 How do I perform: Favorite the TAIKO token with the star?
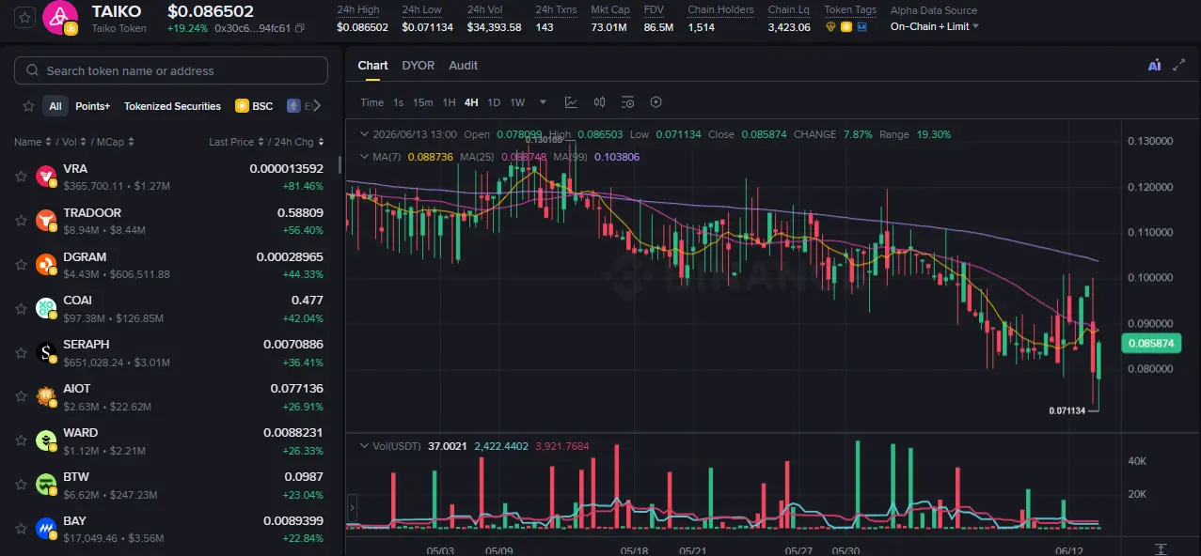(x=24, y=17)
